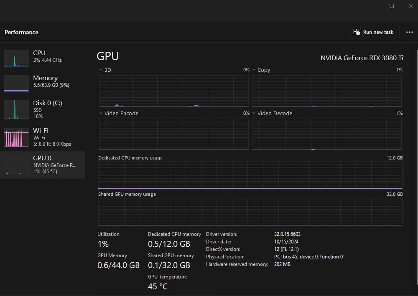Click the 12.0 GB graph maximum label

(395, 158)
